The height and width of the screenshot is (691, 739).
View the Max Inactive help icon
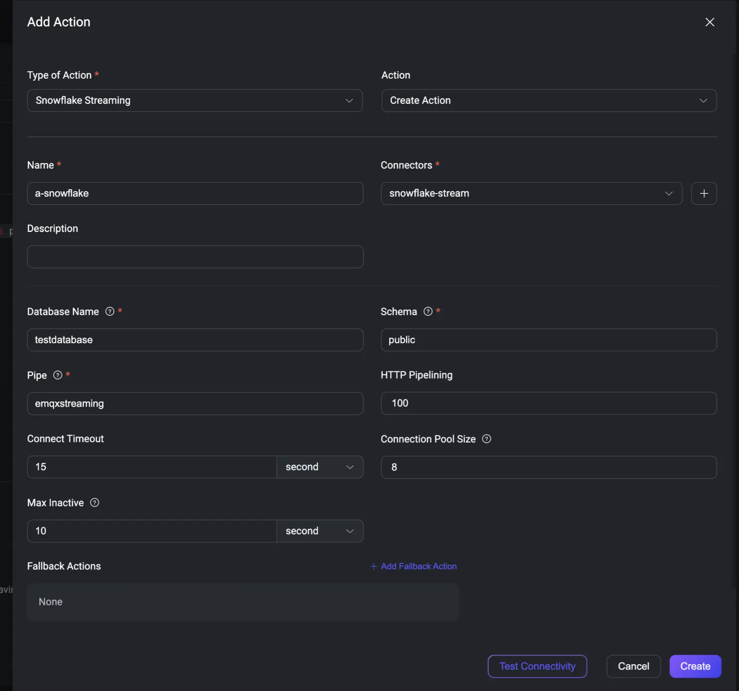pos(94,503)
